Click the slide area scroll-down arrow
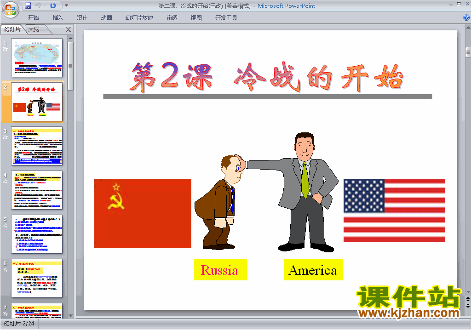The height and width of the screenshot is (330, 471). 468,292
